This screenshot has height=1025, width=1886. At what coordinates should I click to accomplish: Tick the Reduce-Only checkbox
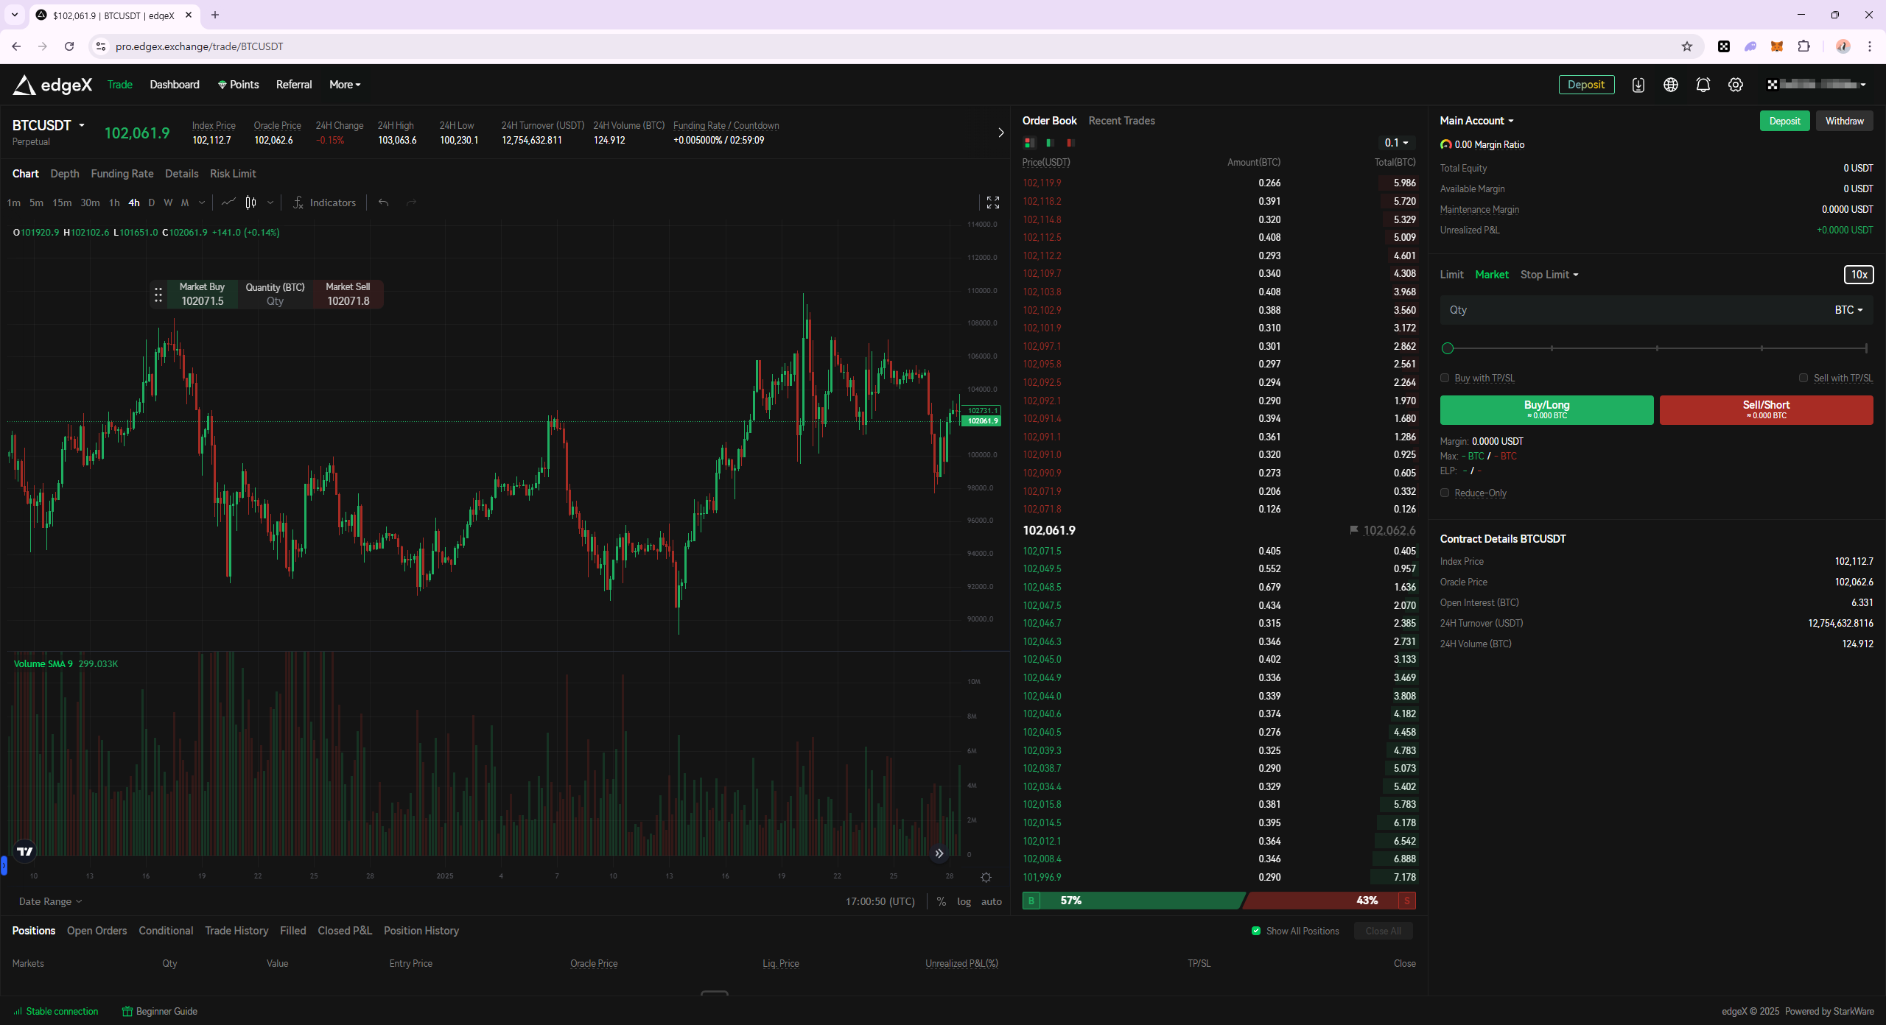coord(1445,493)
